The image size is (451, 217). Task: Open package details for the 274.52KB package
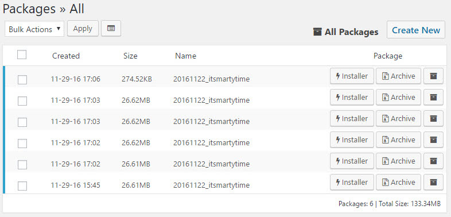coord(433,76)
